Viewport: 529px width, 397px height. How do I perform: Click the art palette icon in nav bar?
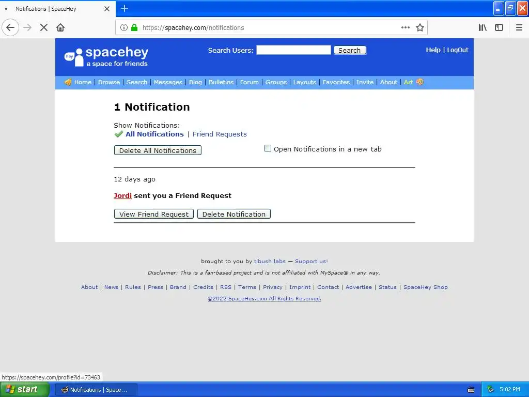point(419,82)
